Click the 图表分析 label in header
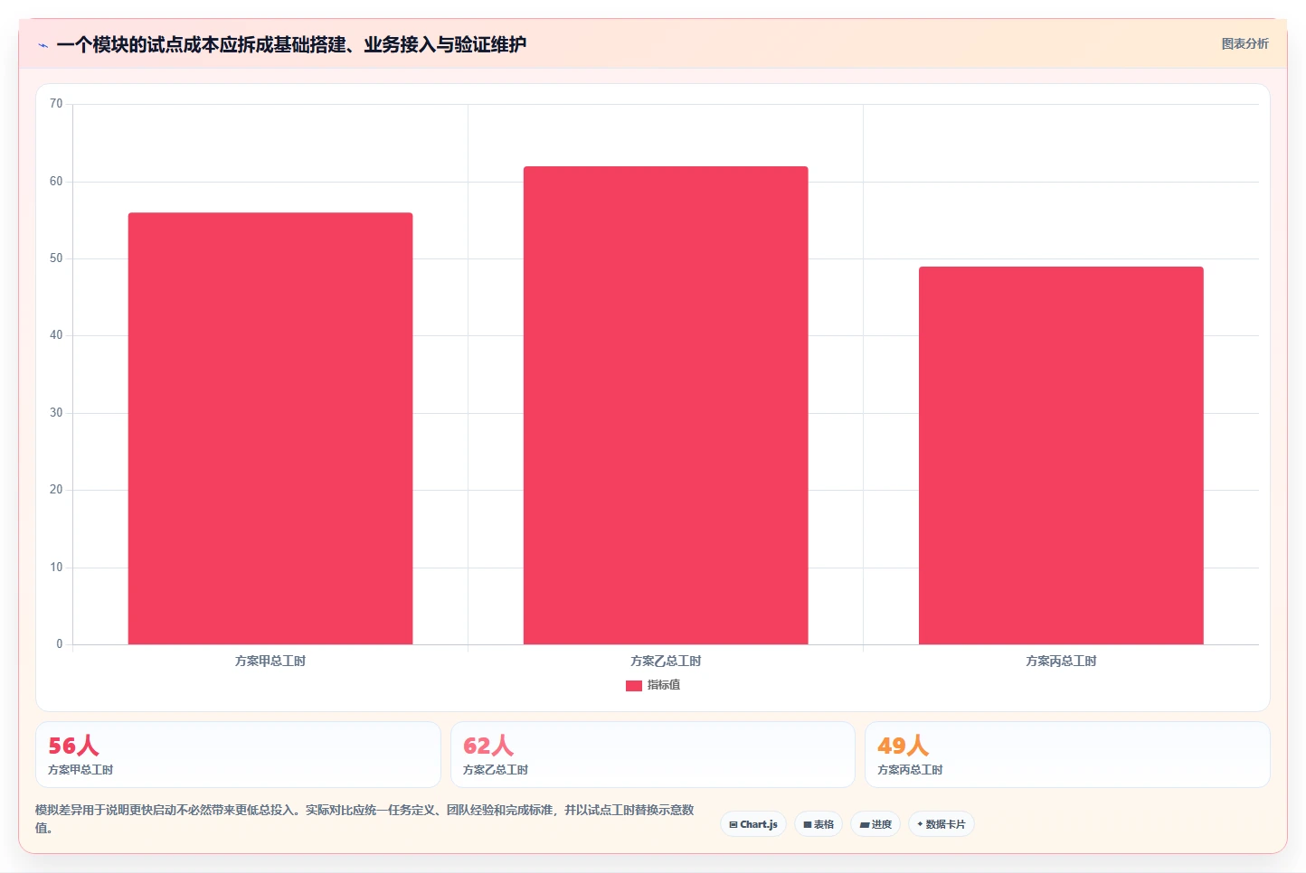The image size is (1306, 873). pyautogui.click(x=1244, y=43)
